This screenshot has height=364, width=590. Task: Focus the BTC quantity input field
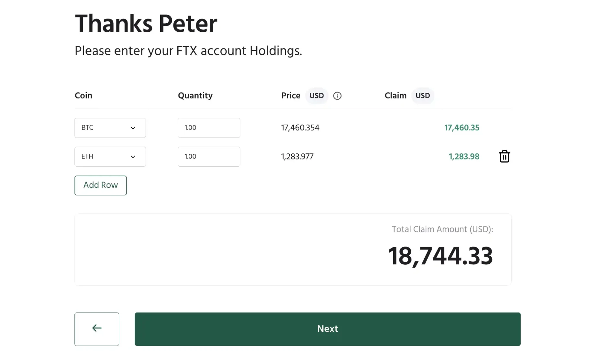[x=209, y=128]
